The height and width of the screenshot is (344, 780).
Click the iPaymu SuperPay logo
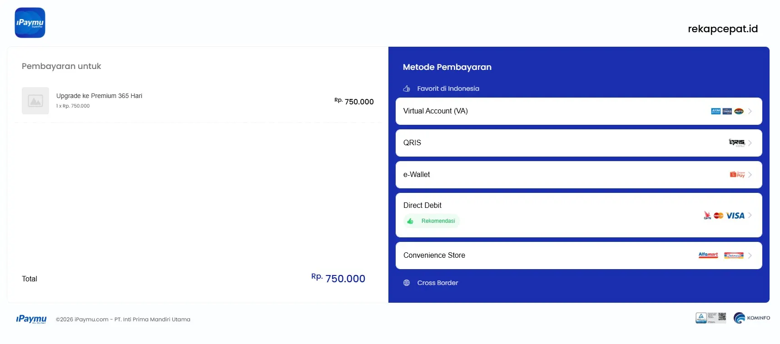point(30,22)
